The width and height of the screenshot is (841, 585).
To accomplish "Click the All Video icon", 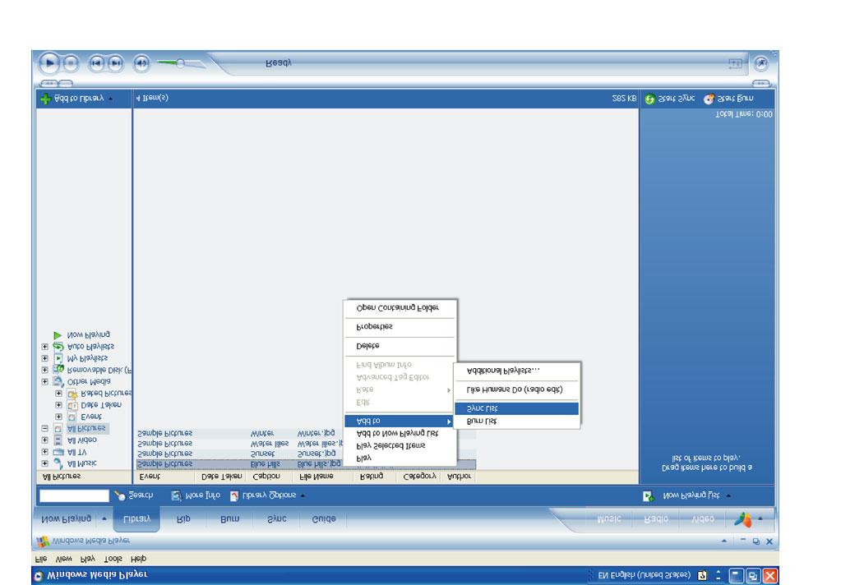I will tap(58, 440).
